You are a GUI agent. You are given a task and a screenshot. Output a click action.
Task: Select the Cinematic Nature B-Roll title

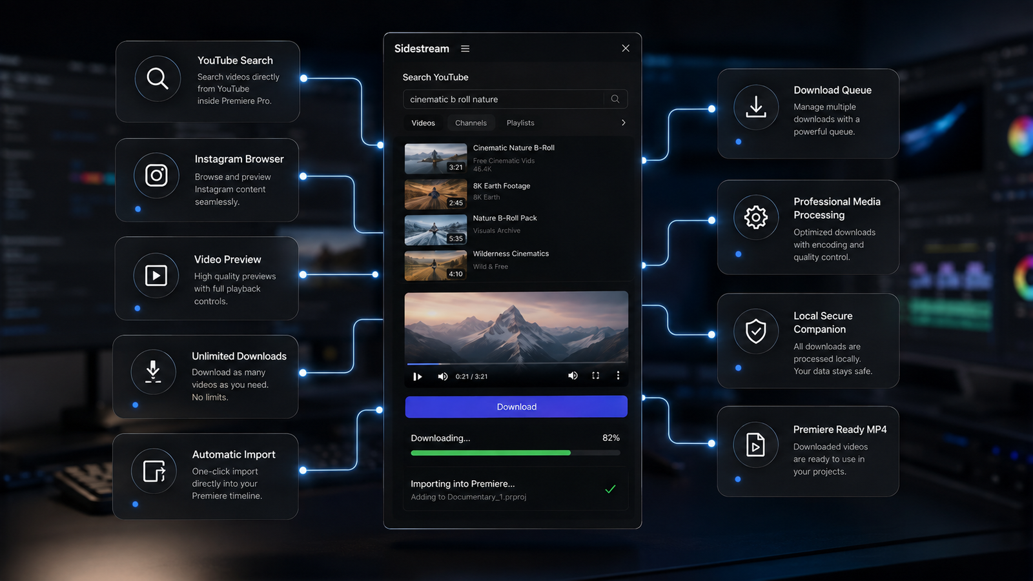click(x=514, y=148)
